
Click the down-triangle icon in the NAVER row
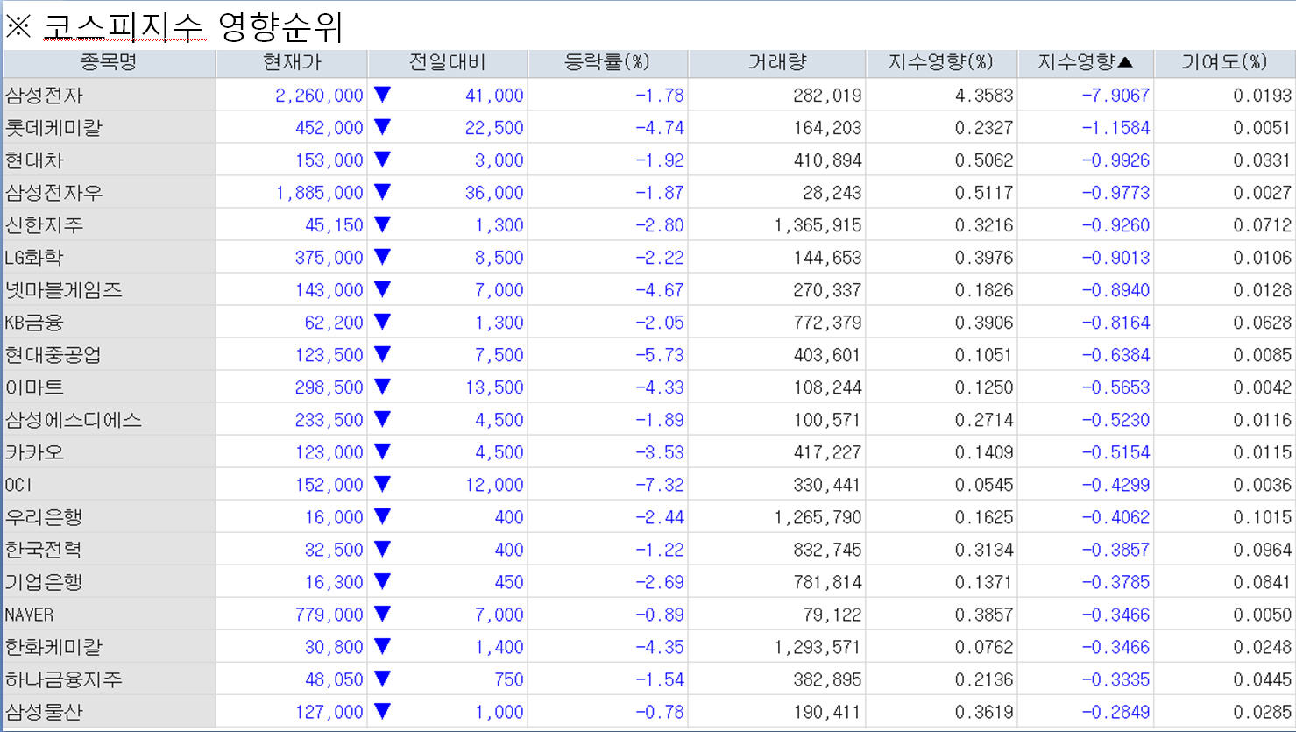click(x=382, y=614)
